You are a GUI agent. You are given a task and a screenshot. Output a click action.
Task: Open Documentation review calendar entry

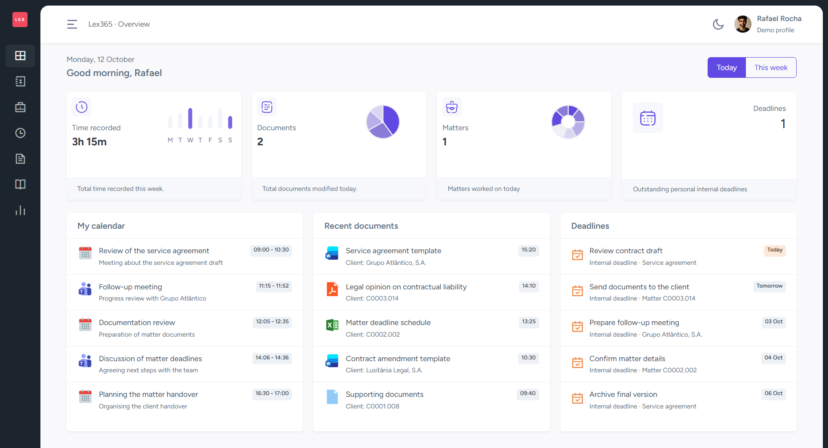click(x=185, y=328)
